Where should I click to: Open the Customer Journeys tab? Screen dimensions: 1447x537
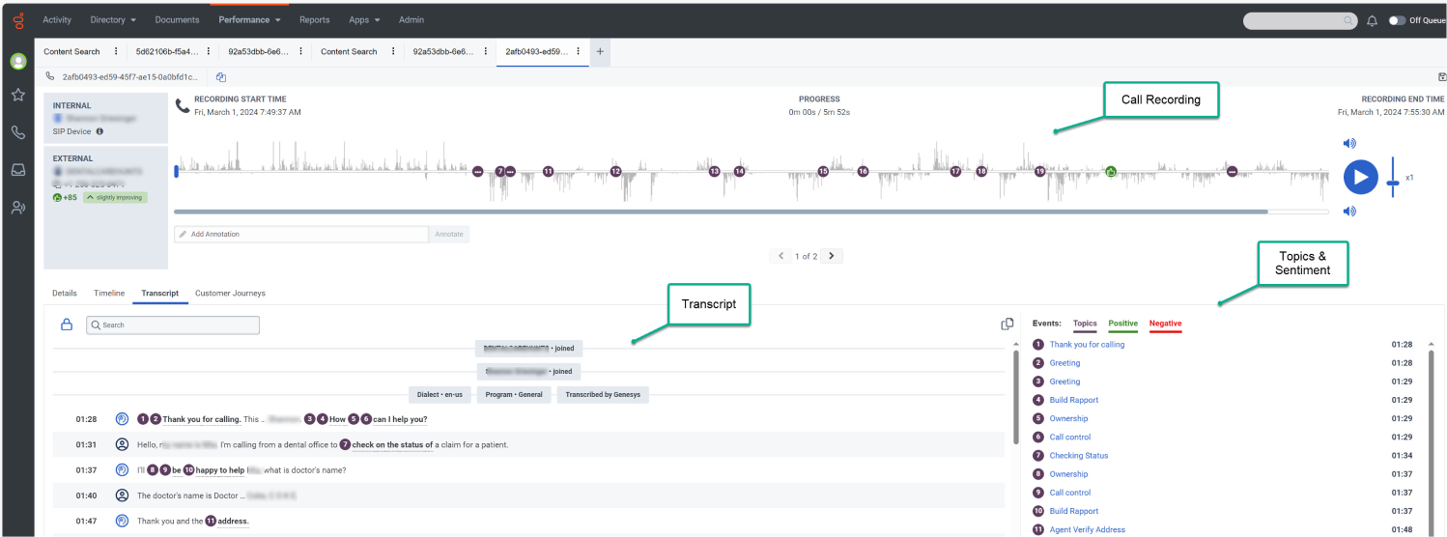tap(230, 293)
